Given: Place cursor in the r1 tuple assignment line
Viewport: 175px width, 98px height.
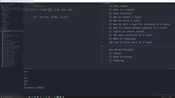Looking at the screenshot, I should [52, 10].
